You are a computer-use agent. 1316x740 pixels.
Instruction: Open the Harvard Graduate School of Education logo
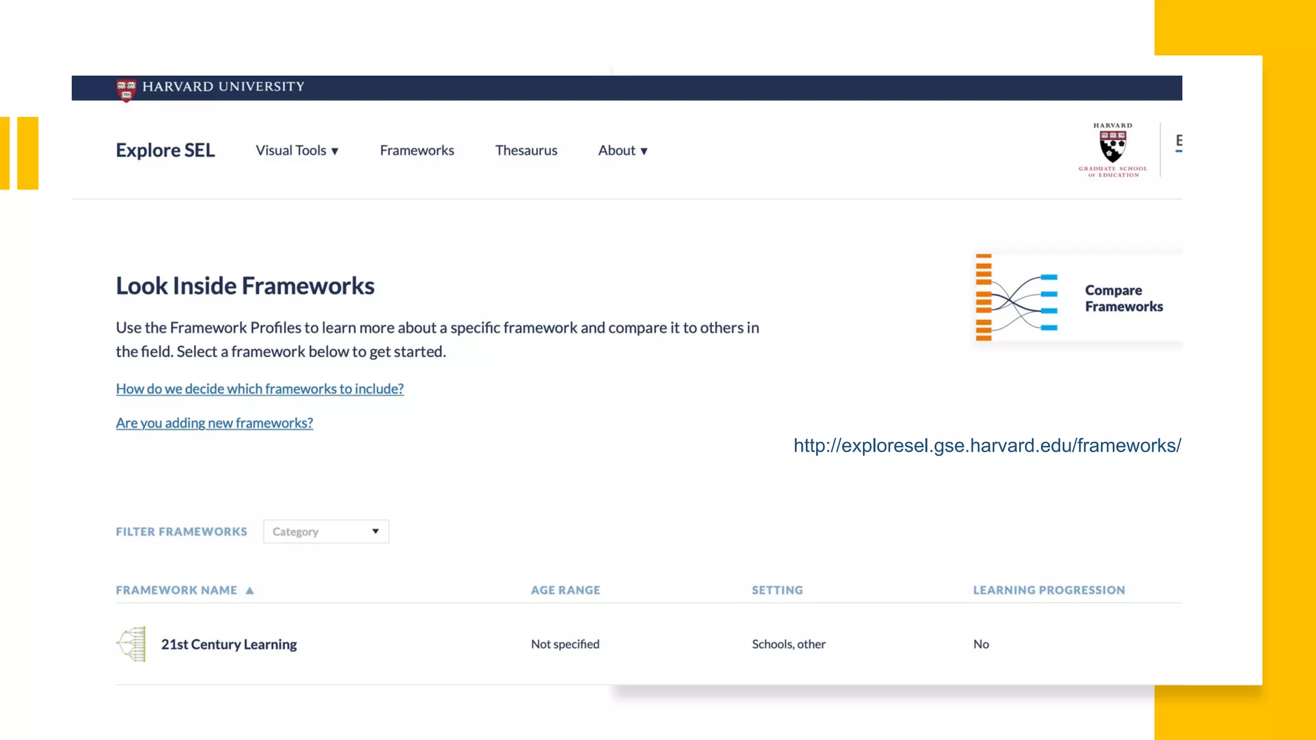[x=1113, y=150]
